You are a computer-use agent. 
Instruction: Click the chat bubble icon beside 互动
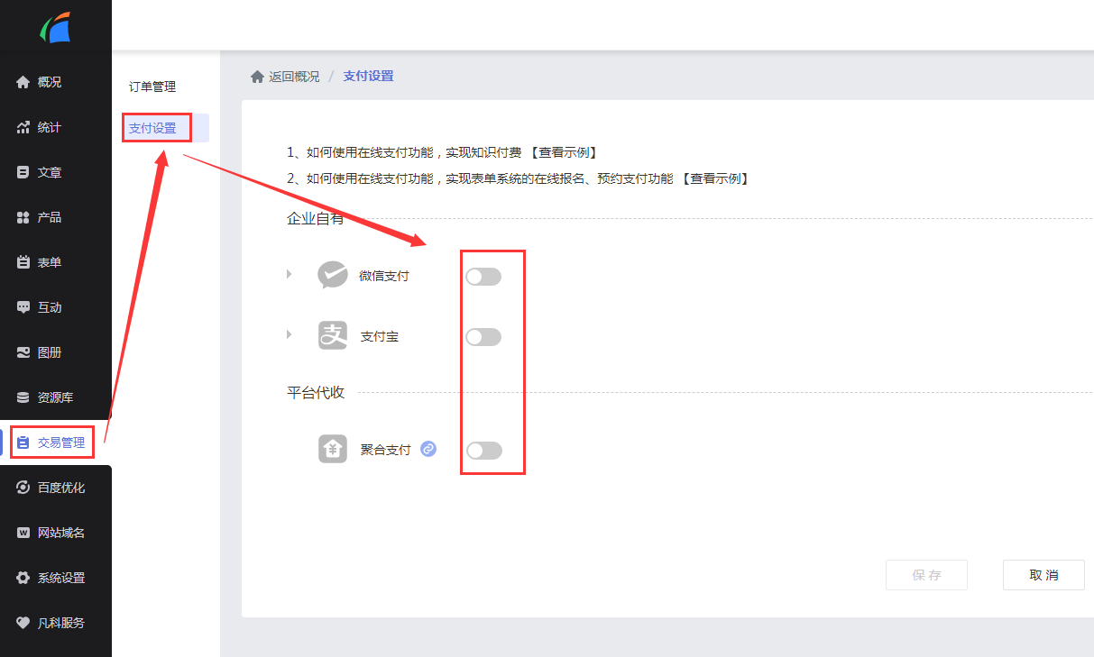click(x=23, y=307)
